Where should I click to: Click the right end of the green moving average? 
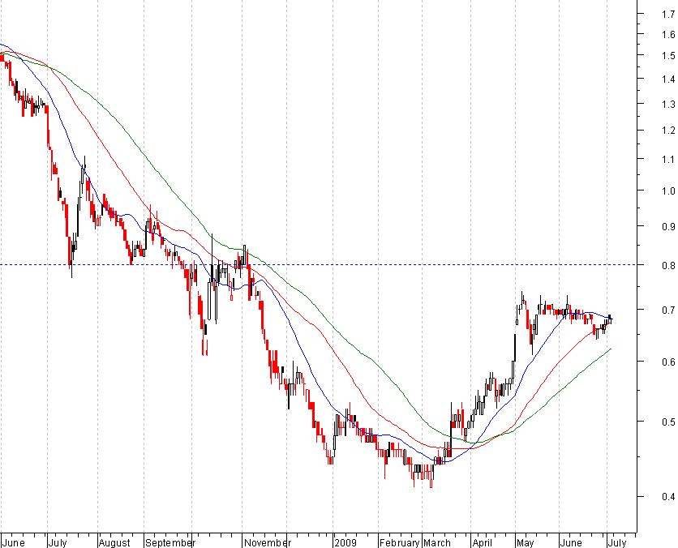610,349
